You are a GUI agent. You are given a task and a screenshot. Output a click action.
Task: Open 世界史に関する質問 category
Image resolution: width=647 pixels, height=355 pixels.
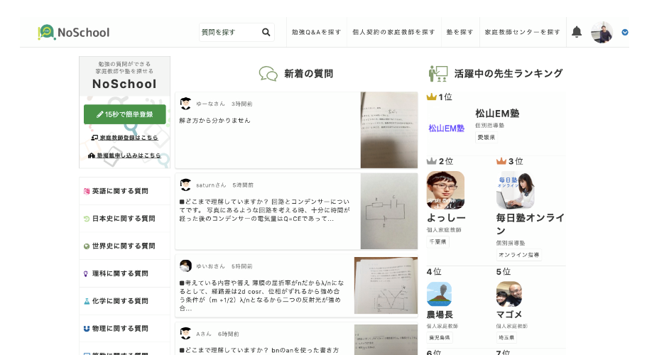(124, 246)
